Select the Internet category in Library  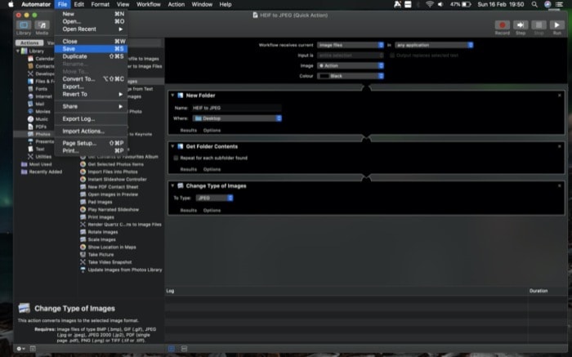pos(40,96)
